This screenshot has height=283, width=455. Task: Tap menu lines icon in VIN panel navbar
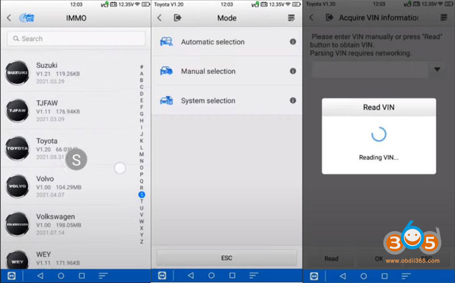(406, 276)
